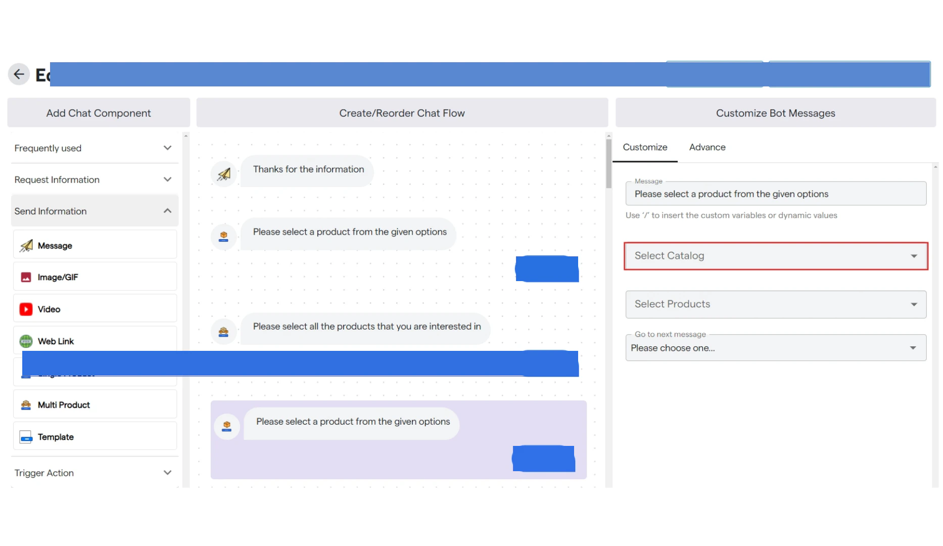
Task: Click the Create/Reorder Chat Flow header
Action: tap(402, 113)
